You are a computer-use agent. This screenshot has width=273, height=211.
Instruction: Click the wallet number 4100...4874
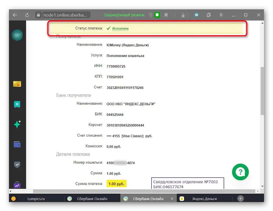point(121,163)
